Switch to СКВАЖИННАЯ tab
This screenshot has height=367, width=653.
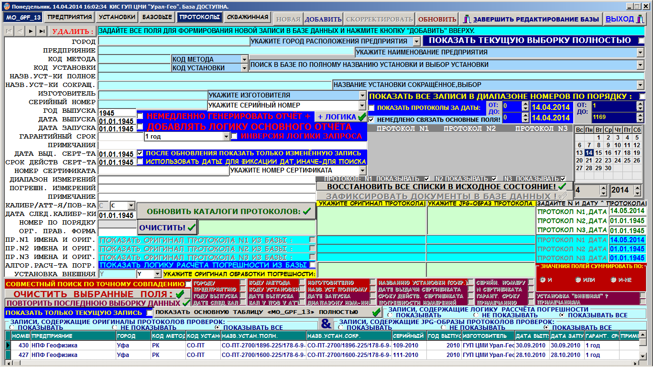pyautogui.click(x=248, y=17)
